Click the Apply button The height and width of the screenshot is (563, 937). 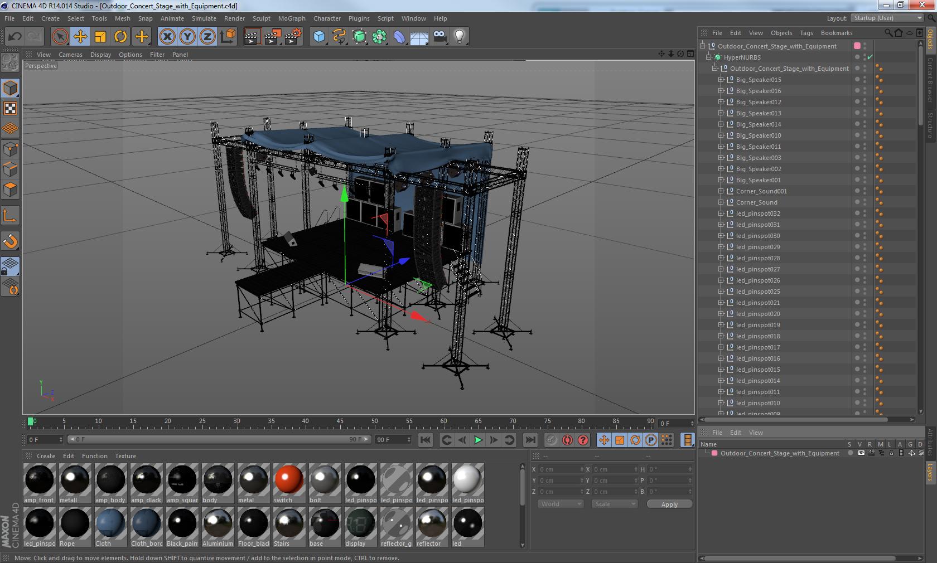tap(669, 504)
